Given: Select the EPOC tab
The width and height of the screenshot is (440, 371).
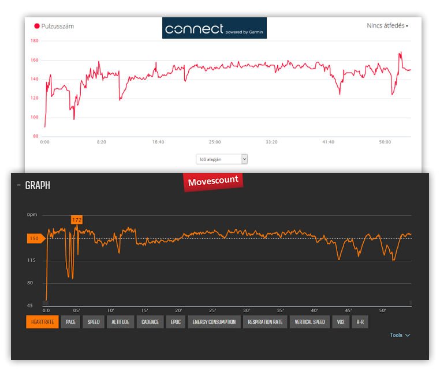Looking at the screenshot, I should tap(176, 322).
